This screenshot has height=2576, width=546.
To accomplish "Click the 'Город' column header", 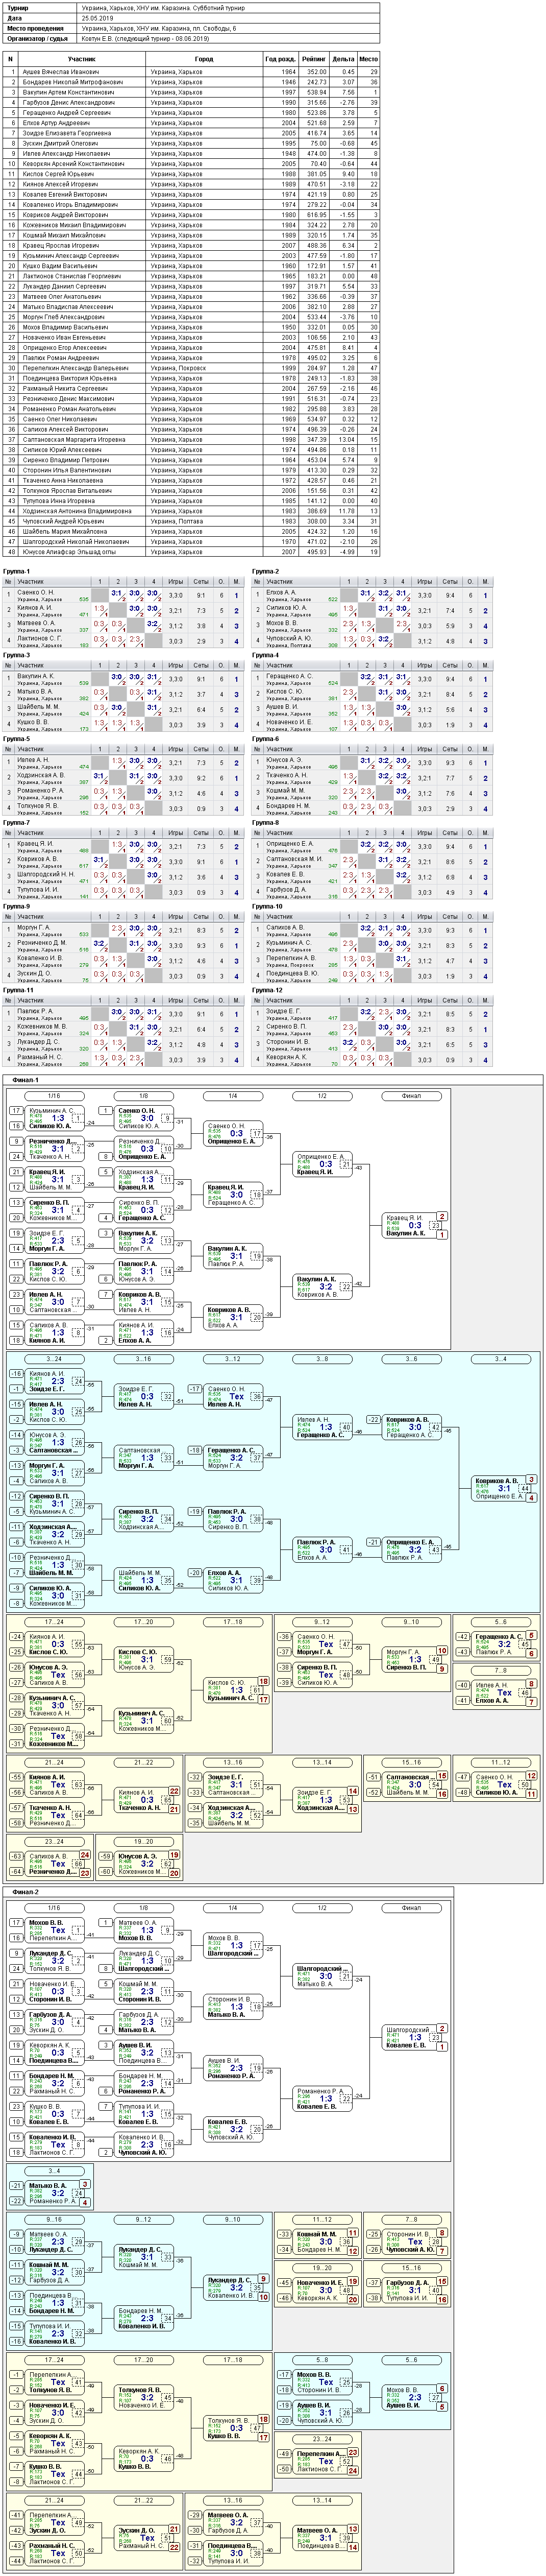I will [x=204, y=59].
